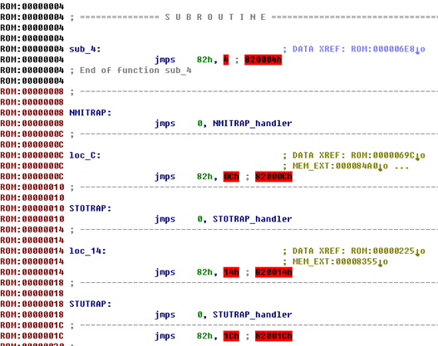
Task: Follow the STUTRAP_handler reference
Action: (253, 314)
